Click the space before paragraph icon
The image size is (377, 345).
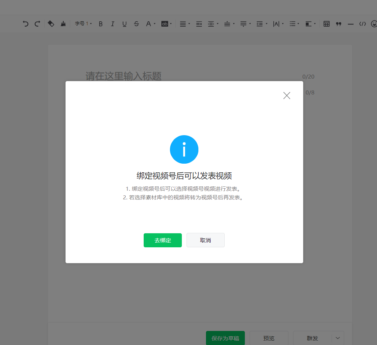227,24
